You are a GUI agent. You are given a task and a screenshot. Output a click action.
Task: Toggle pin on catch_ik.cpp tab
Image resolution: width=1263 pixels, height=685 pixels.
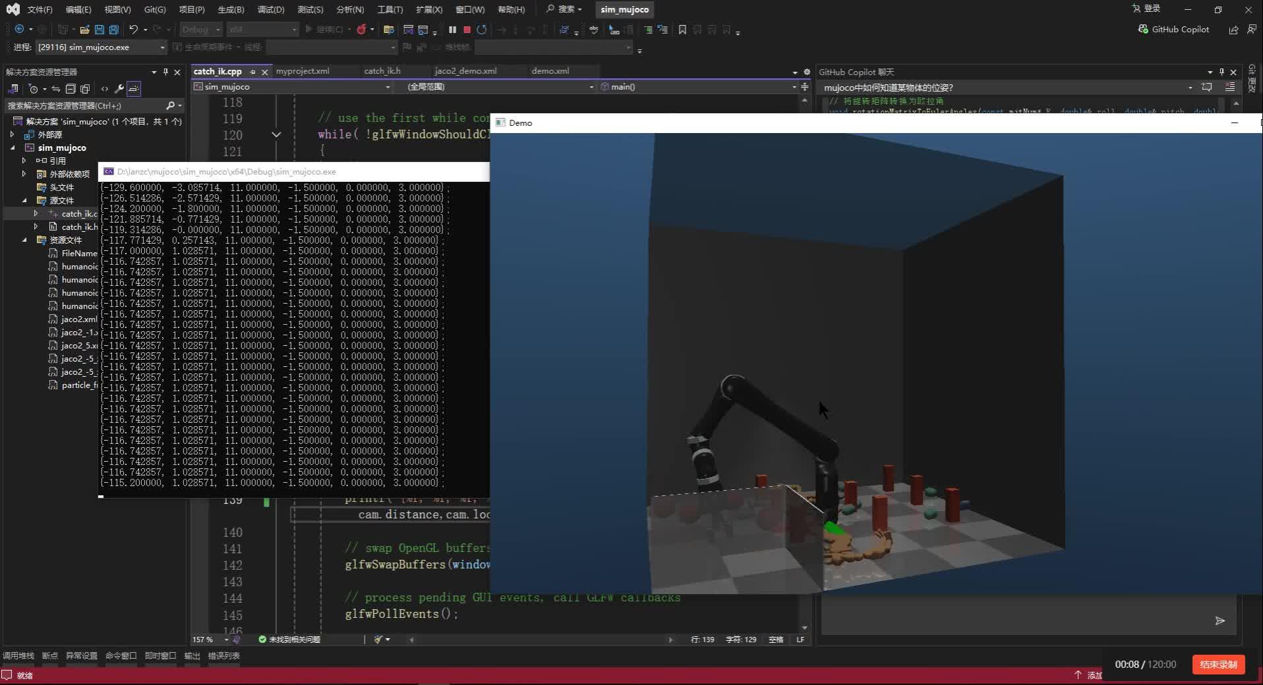click(x=252, y=72)
